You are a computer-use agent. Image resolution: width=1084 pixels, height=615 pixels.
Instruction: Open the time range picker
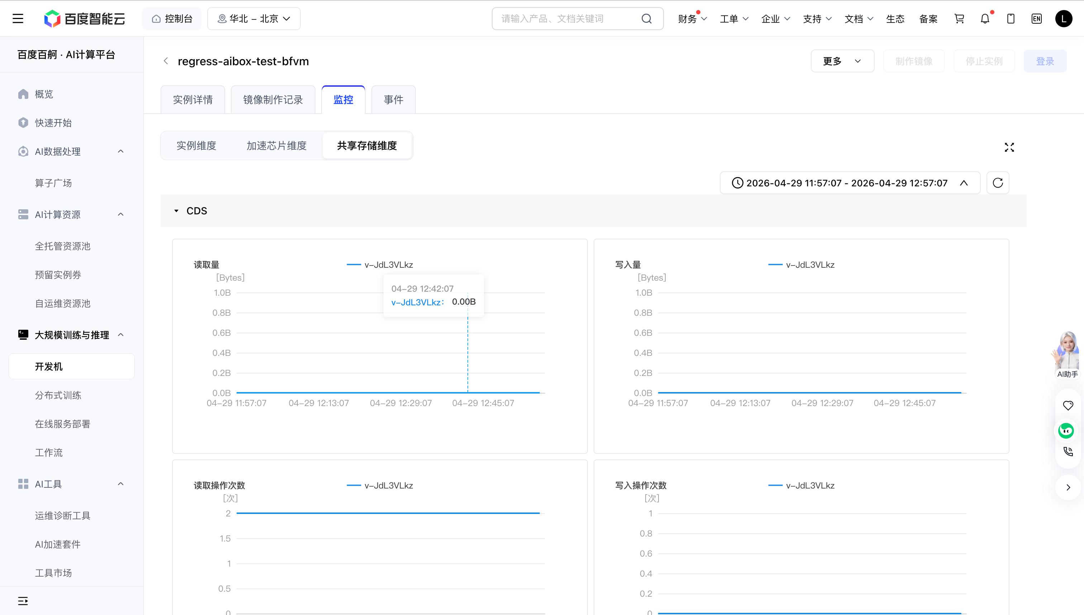tap(850, 183)
